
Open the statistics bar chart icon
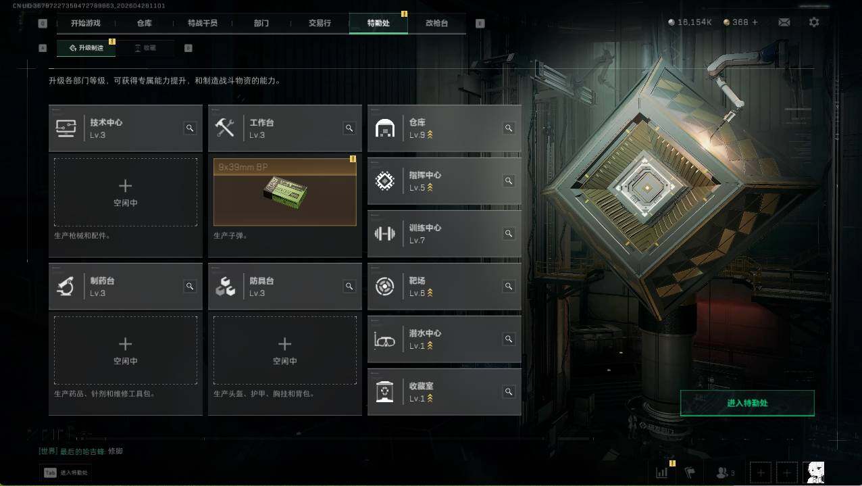click(661, 472)
